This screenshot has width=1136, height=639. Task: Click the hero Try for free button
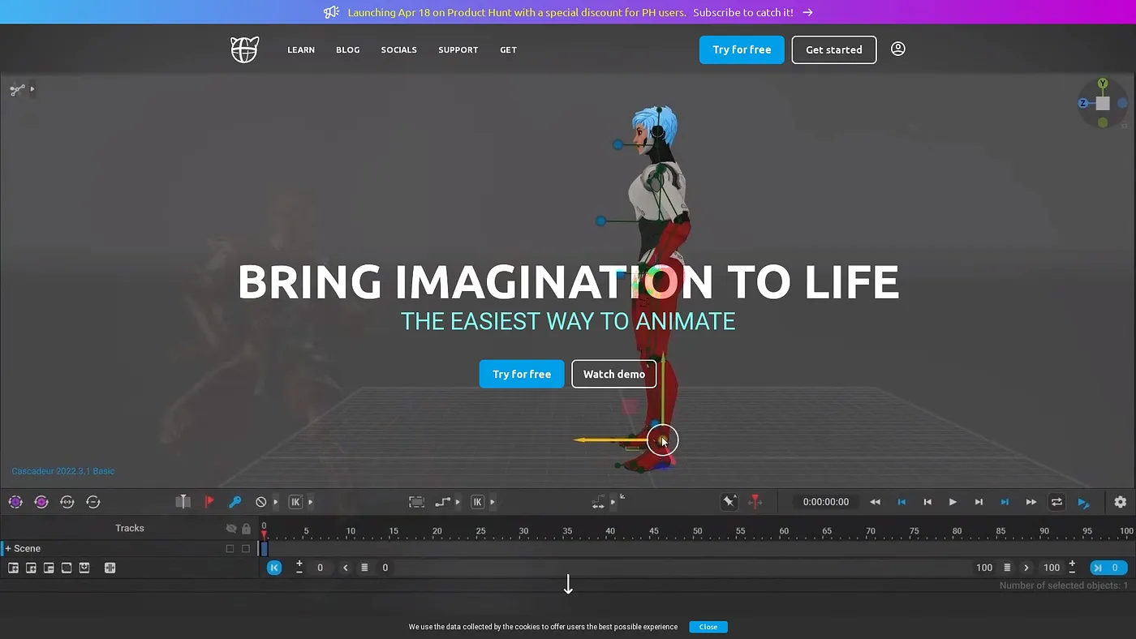[522, 374]
